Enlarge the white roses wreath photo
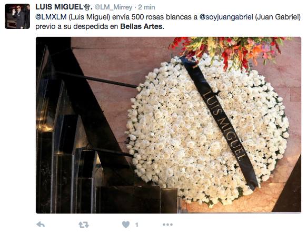Screen dimensions: 307x233 pos(169,125)
